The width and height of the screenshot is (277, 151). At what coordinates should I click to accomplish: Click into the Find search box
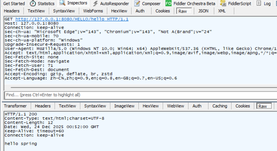(x=141, y=95)
